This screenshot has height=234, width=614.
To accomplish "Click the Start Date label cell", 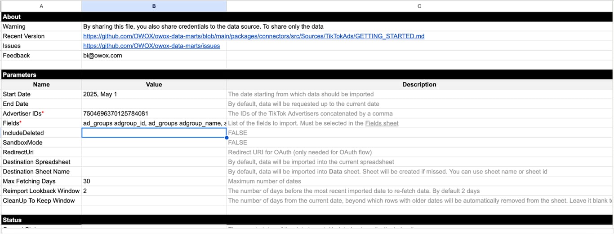I will click(x=41, y=94).
